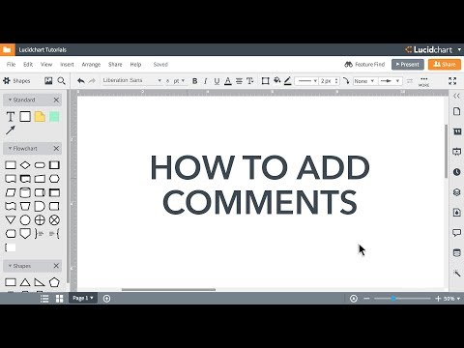Add a new page
Image resolution: width=464 pixels, height=348 pixels.
[106, 299]
